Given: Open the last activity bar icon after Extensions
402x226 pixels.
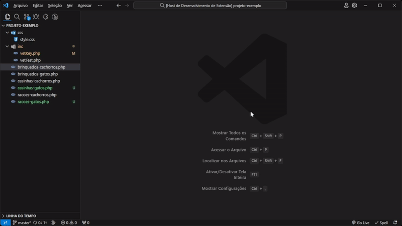Looking at the screenshot, I should tap(55, 17).
